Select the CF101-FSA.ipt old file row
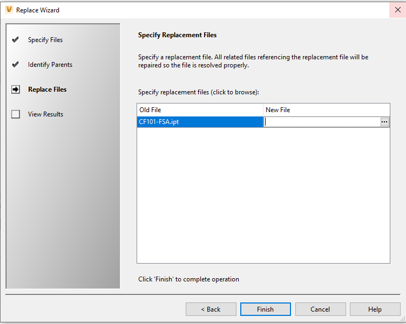 pos(200,122)
